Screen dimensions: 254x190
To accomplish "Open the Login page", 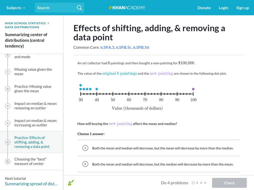I will [223, 8].
